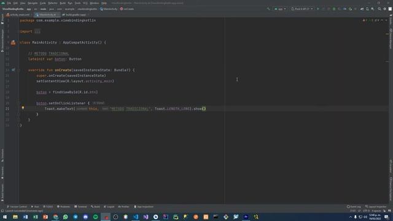The height and width of the screenshot is (221, 393).
Task: Open the Terminal tool window
Action: pyautogui.click(x=80, y=207)
